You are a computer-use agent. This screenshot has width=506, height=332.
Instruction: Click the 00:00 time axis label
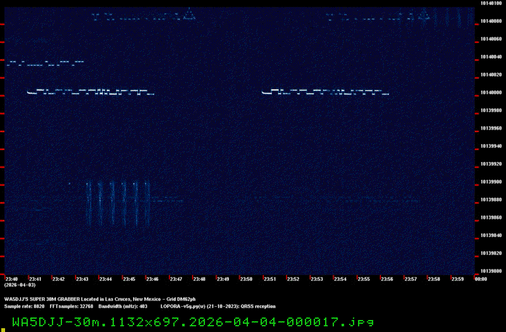(481, 279)
